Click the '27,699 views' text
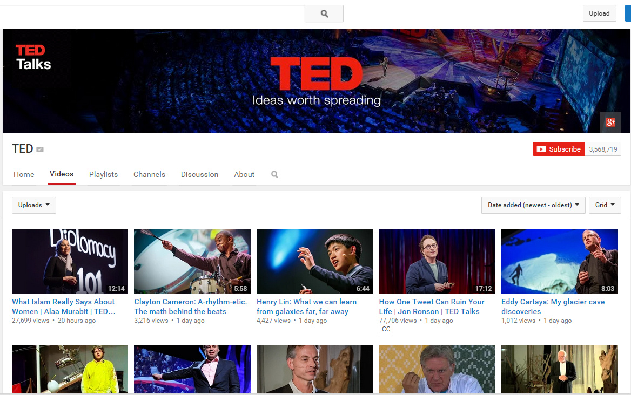Viewport: 631px width, 395px height. [x=31, y=321]
